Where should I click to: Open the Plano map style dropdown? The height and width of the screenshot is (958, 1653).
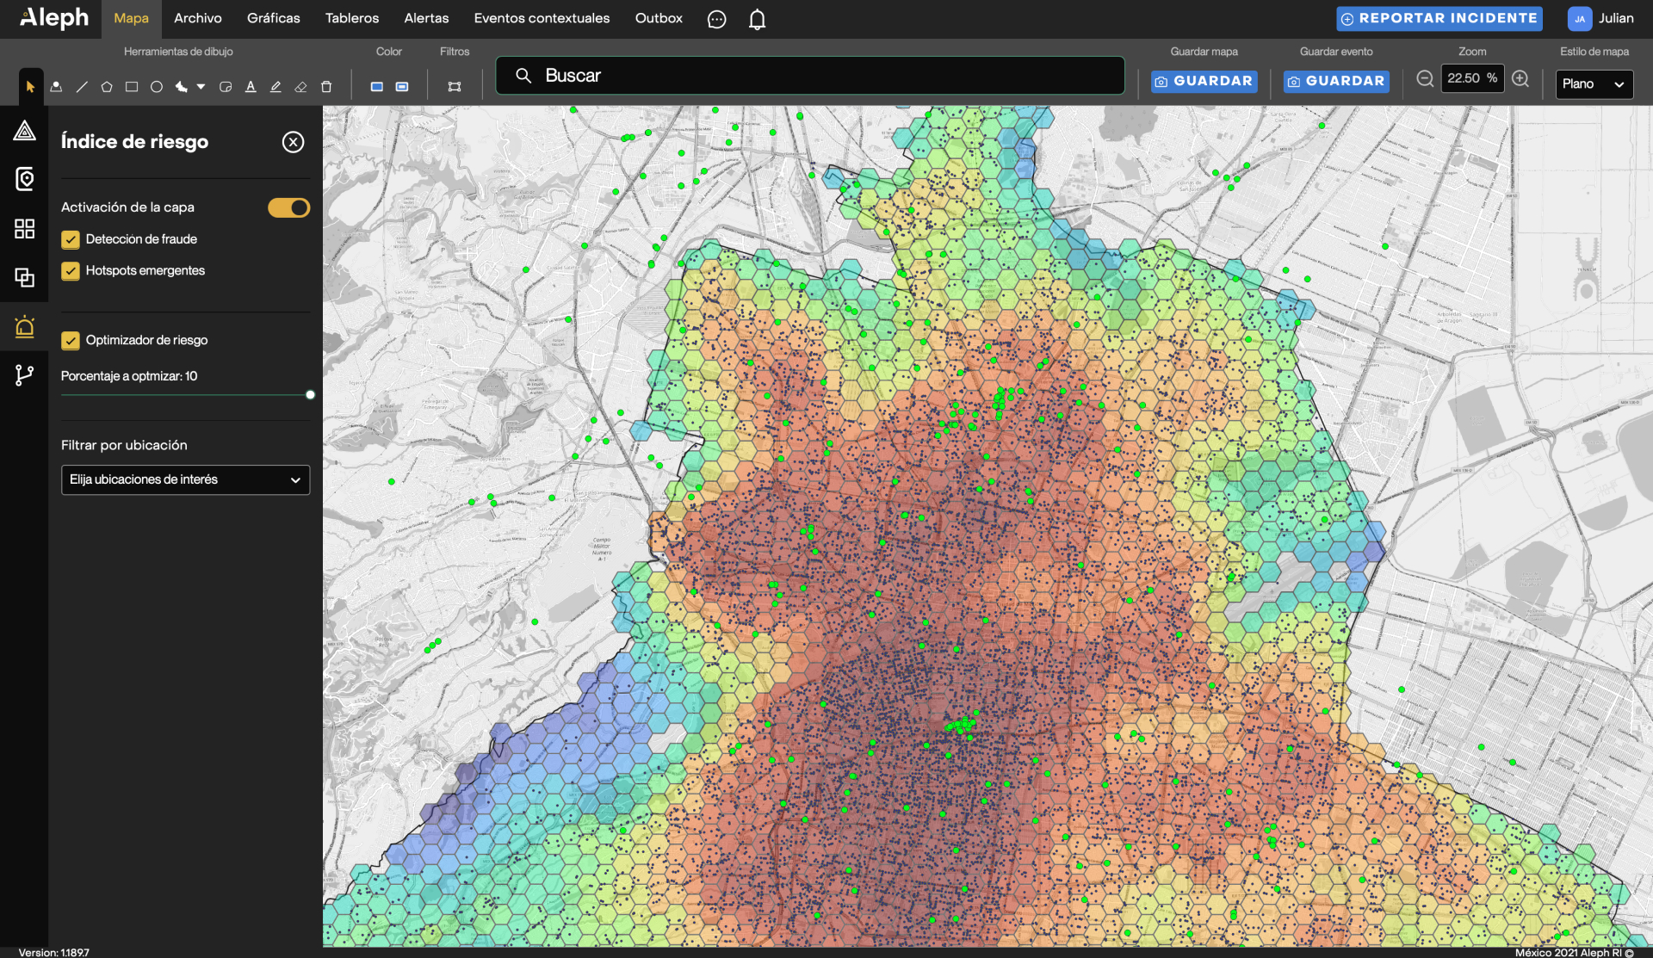pos(1594,83)
